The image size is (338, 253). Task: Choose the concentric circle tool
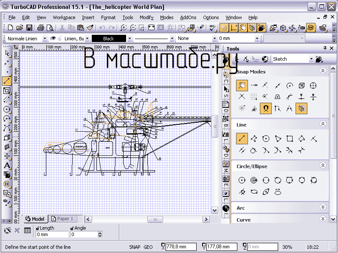254,180
